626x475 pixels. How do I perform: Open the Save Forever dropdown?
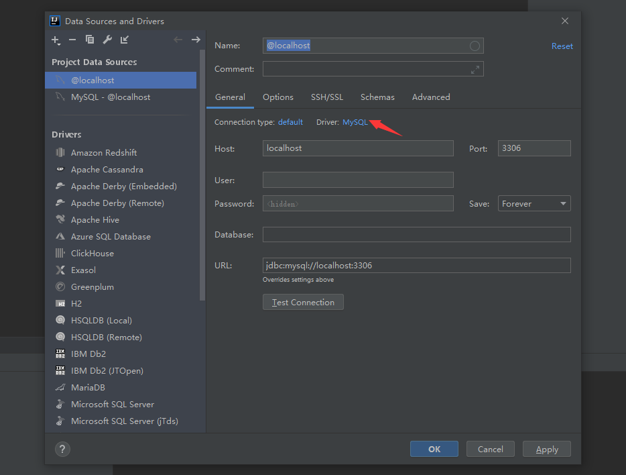pos(534,204)
